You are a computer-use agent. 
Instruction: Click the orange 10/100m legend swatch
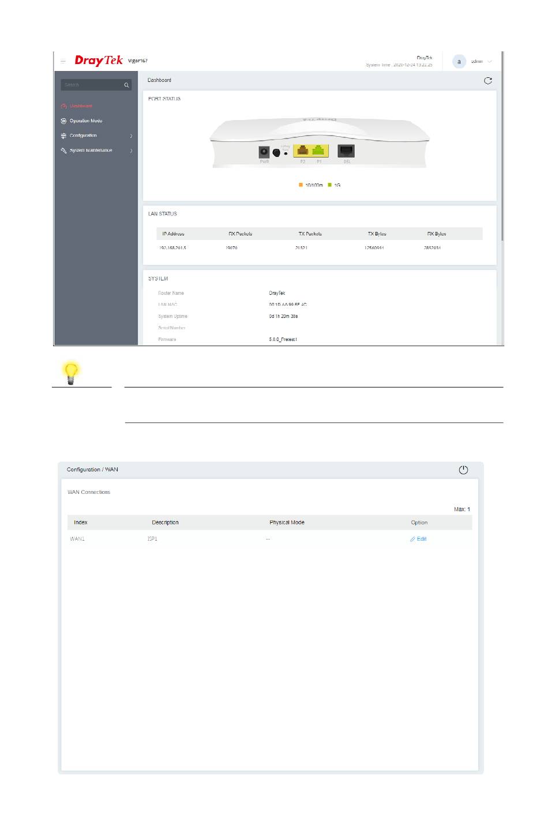click(x=301, y=185)
